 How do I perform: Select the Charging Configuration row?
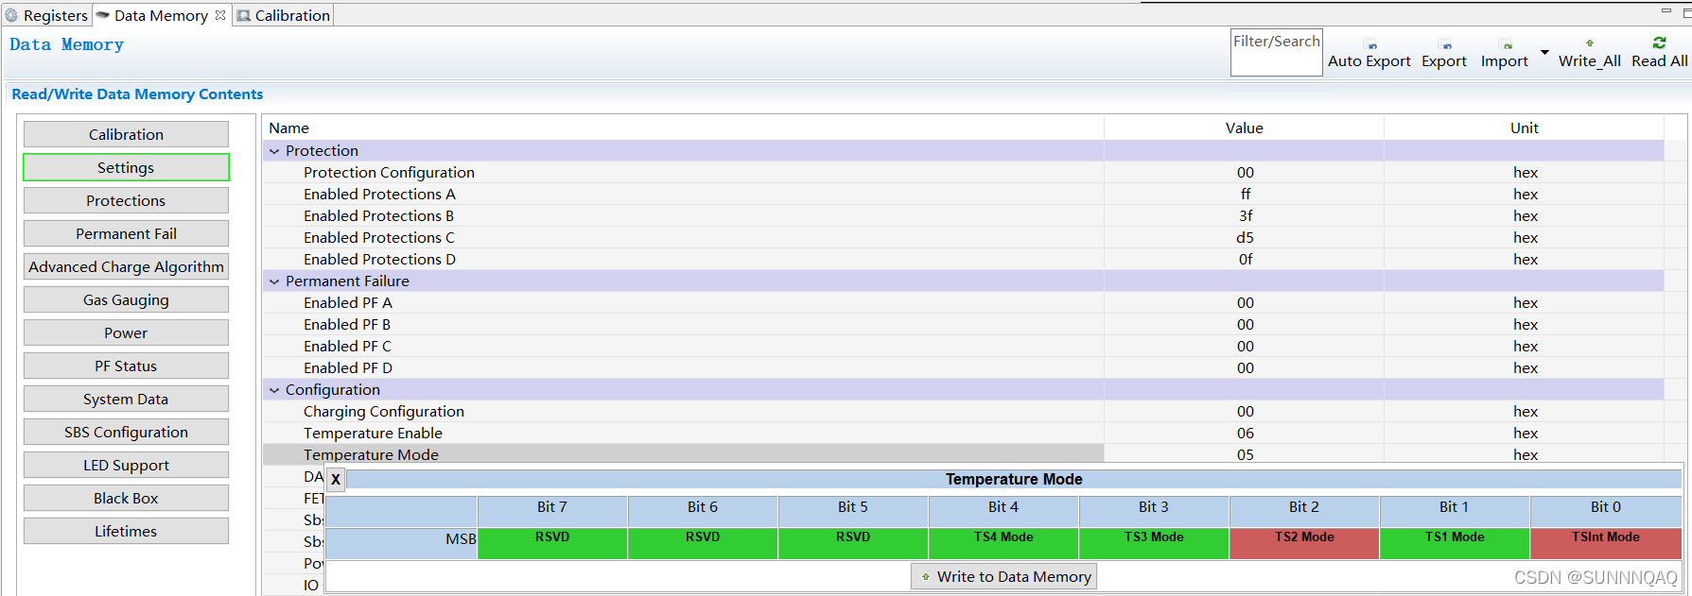[963, 412]
